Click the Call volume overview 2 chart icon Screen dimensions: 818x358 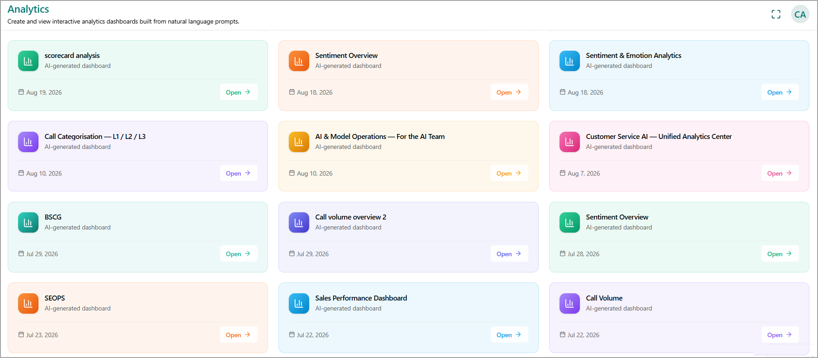coord(299,223)
